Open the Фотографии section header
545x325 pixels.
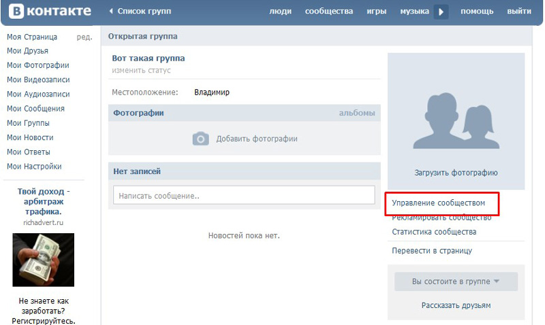coord(138,113)
